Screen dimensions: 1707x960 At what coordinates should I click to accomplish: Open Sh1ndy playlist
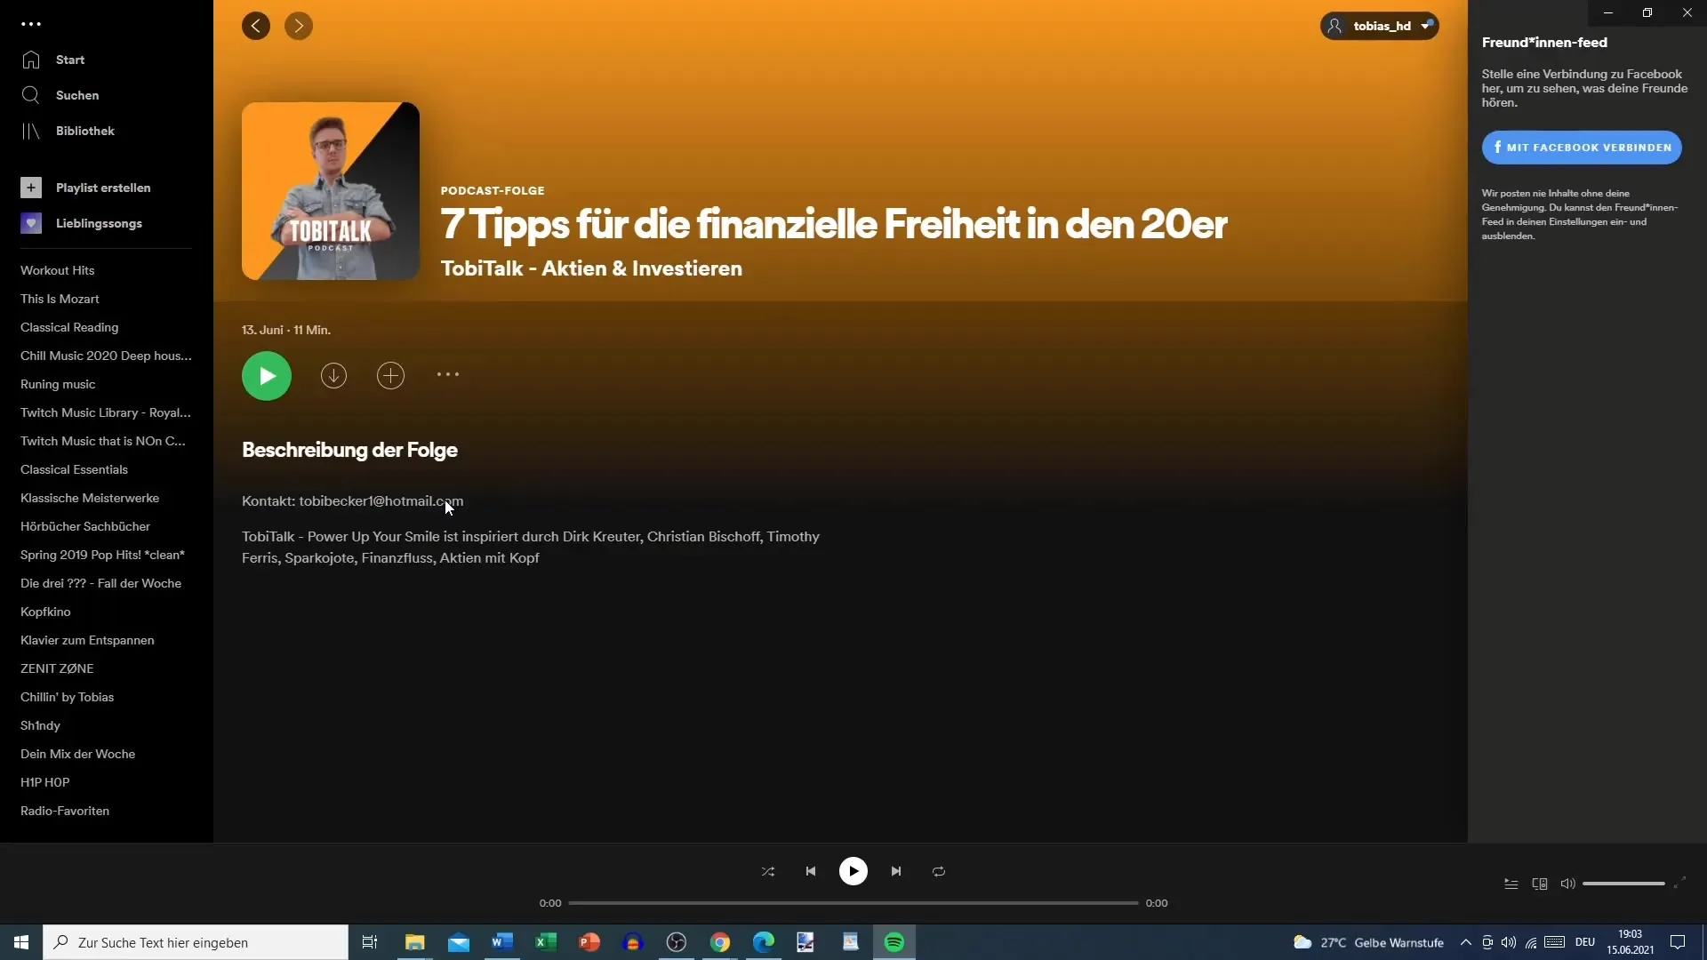click(x=40, y=725)
